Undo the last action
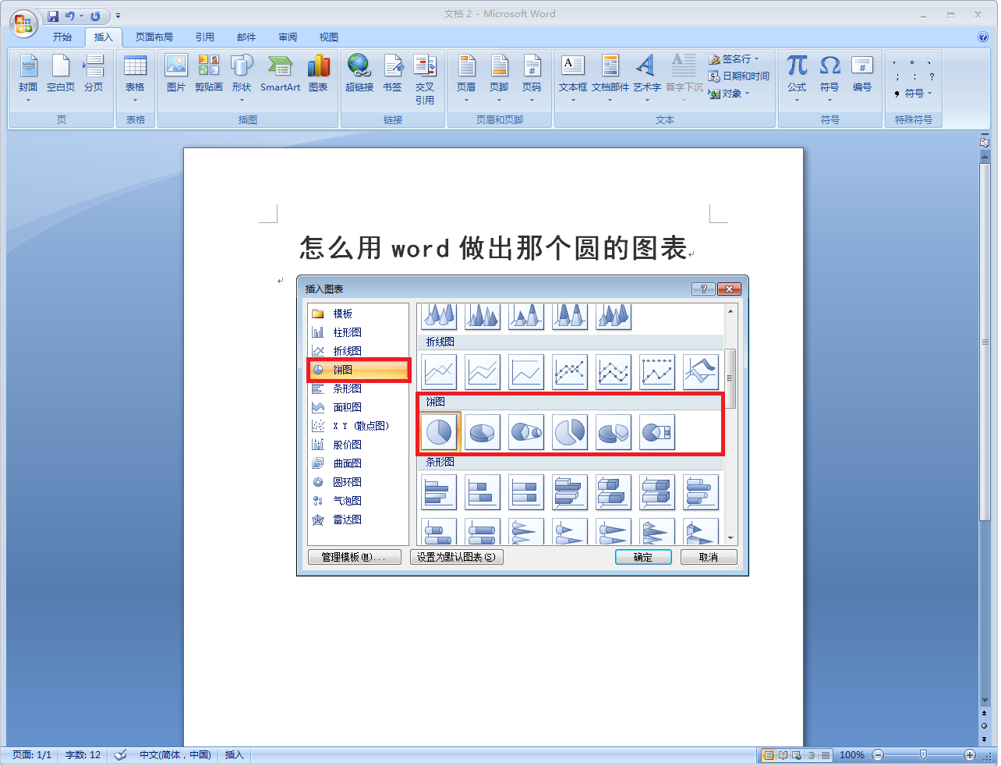Image resolution: width=1001 pixels, height=766 pixels. tap(70, 16)
